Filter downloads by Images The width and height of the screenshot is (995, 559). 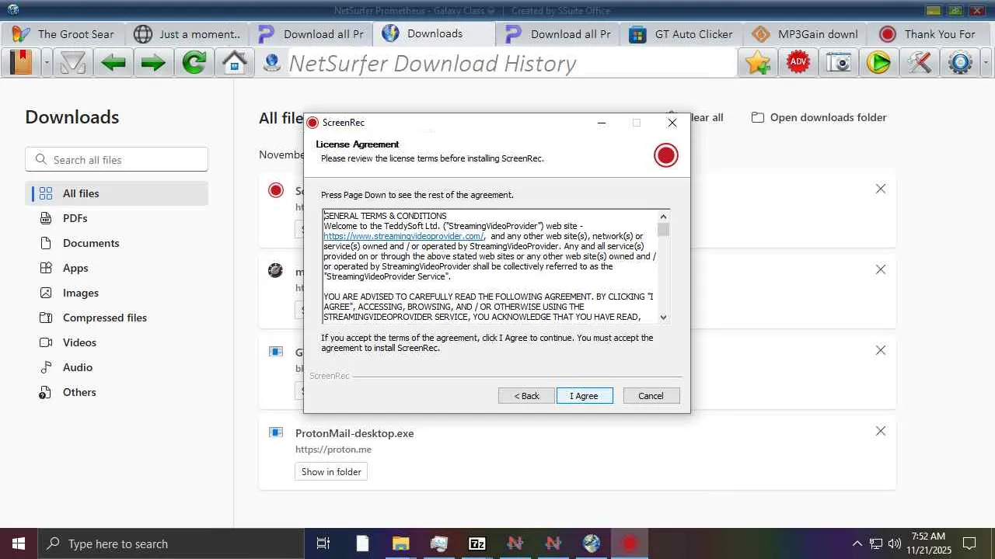(x=117, y=293)
